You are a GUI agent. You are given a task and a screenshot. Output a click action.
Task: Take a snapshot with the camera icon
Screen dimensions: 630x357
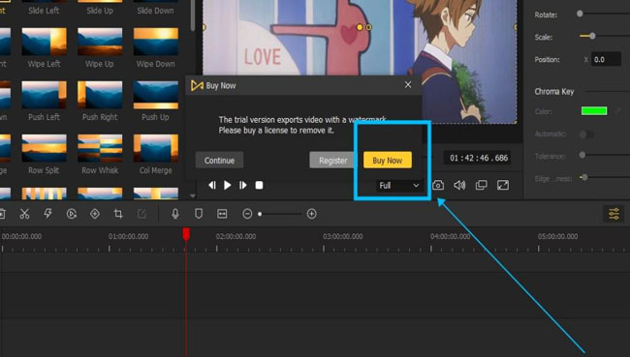pos(438,185)
